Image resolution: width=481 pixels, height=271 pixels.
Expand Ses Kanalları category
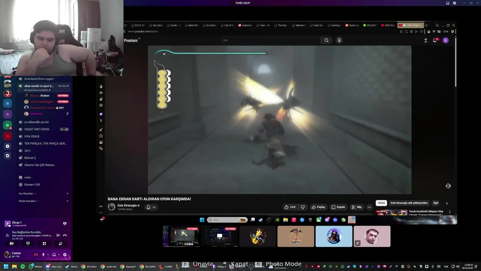pos(27,193)
